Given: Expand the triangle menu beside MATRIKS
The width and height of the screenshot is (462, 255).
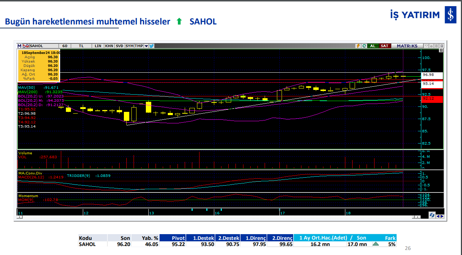Looking at the screenshot, I should tap(426, 46).
